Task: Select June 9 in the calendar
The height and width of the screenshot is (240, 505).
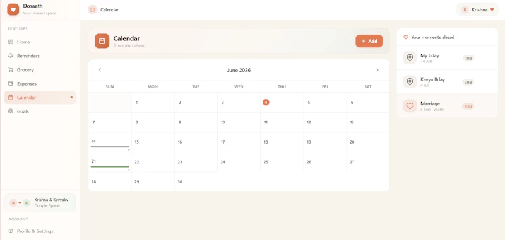Action: pos(196,122)
